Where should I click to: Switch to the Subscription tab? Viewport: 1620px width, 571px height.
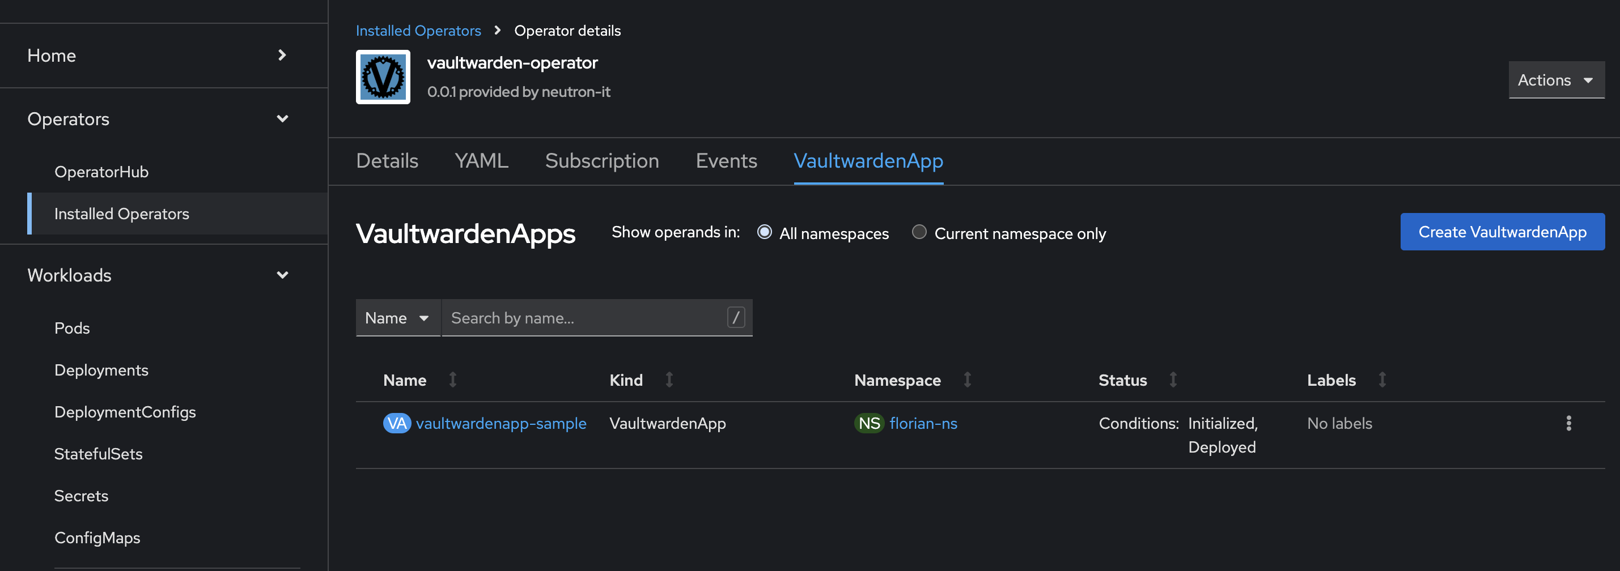click(x=602, y=161)
